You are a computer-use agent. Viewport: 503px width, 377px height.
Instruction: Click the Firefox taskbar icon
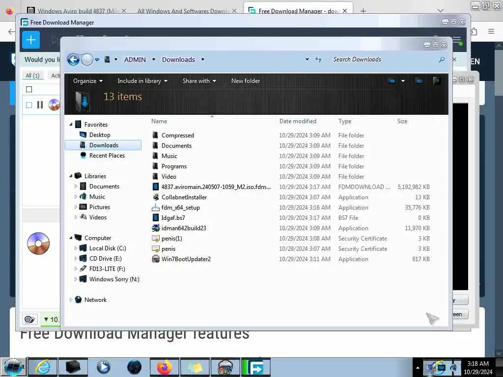(x=164, y=367)
